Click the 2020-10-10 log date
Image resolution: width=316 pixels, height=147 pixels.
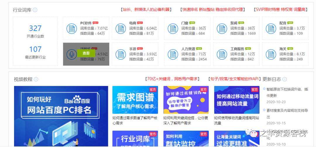276,144
